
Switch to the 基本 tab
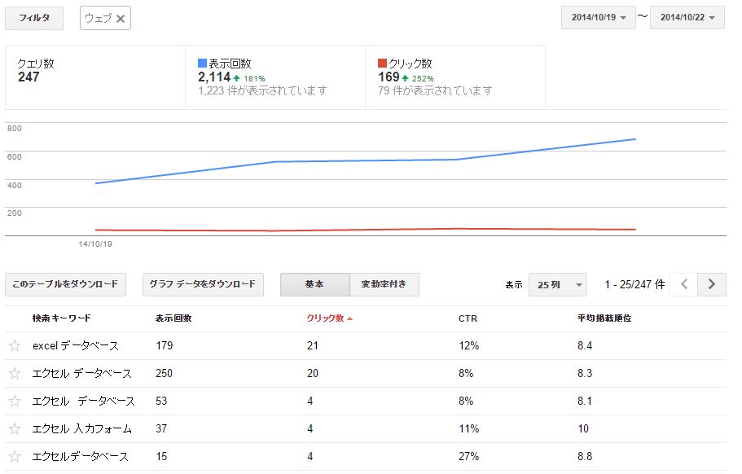(314, 284)
